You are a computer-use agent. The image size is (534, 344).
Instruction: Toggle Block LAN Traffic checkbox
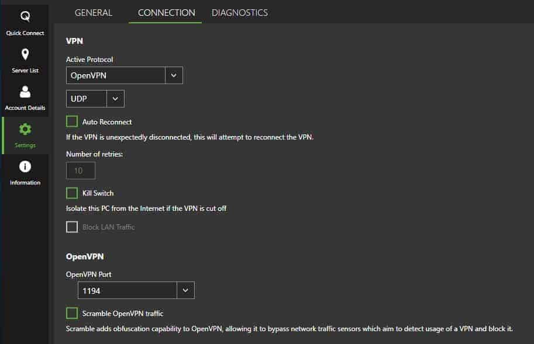pos(72,227)
